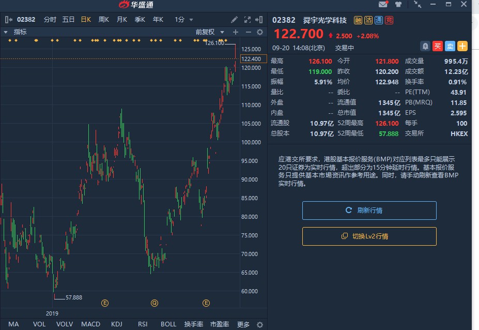
Task: Click the 刷新行情 refresh button
Action: pos(369,211)
